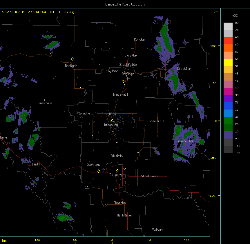Select the yellow diamond marker above Calgary label
The width and height of the screenshot is (250, 244).
(117, 171)
